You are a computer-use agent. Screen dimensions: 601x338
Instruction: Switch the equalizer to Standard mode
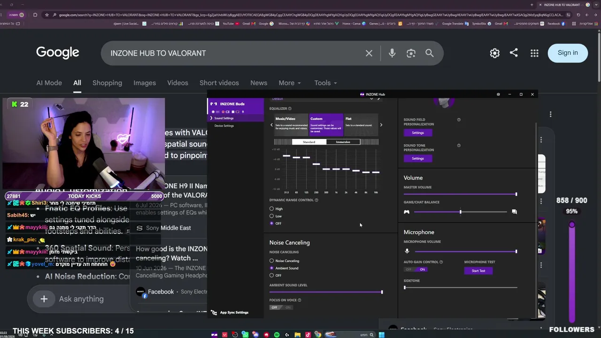coord(309,142)
